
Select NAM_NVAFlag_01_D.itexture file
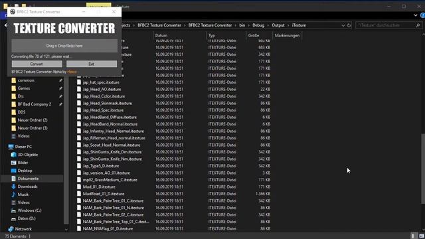click(108, 229)
